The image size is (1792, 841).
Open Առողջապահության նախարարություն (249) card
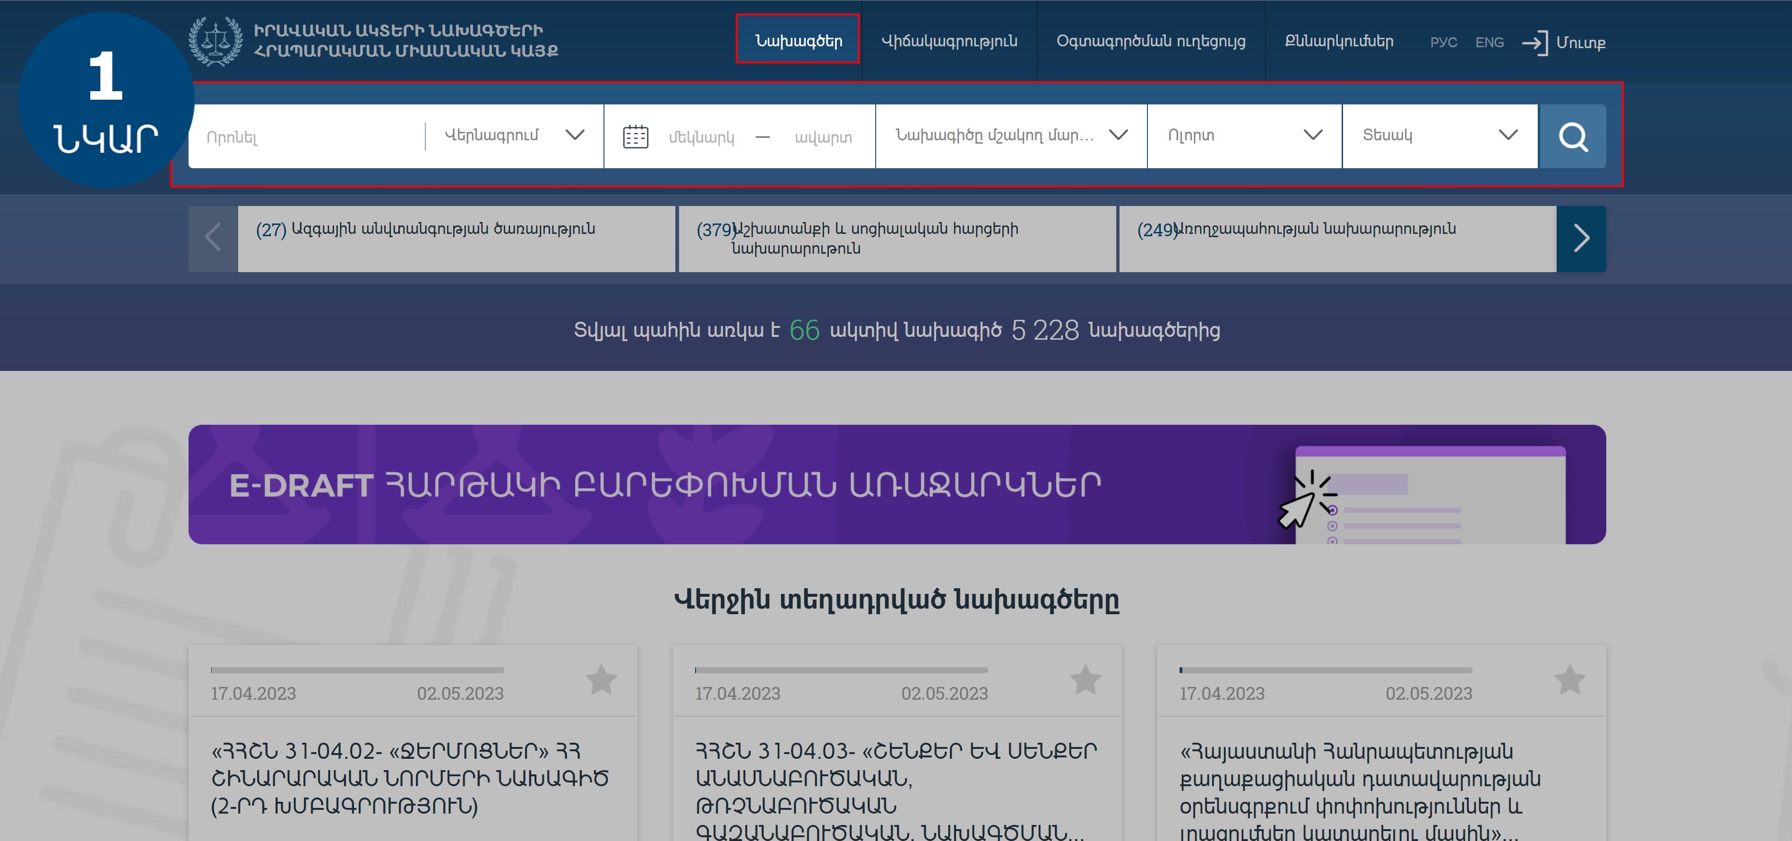click(1337, 239)
